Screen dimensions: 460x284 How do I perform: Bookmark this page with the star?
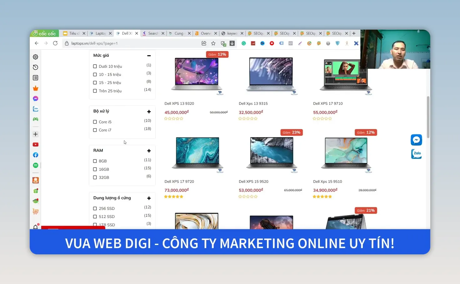[213, 43]
